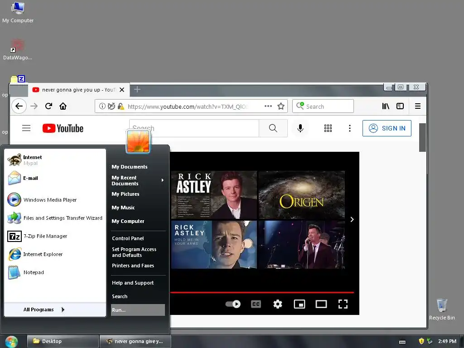Open the YouTube apps grid
Viewport: 464px width, 348px height.
click(x=328, y=128)
